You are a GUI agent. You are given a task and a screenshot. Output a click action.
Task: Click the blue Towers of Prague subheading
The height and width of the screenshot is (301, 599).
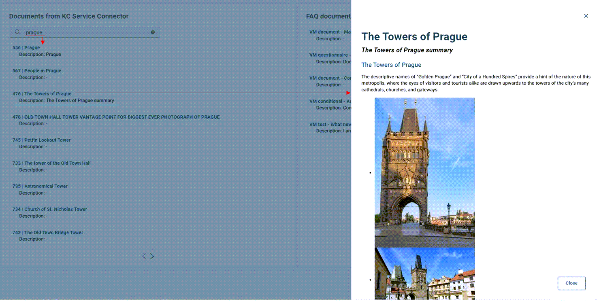click(x=391, y=65)
